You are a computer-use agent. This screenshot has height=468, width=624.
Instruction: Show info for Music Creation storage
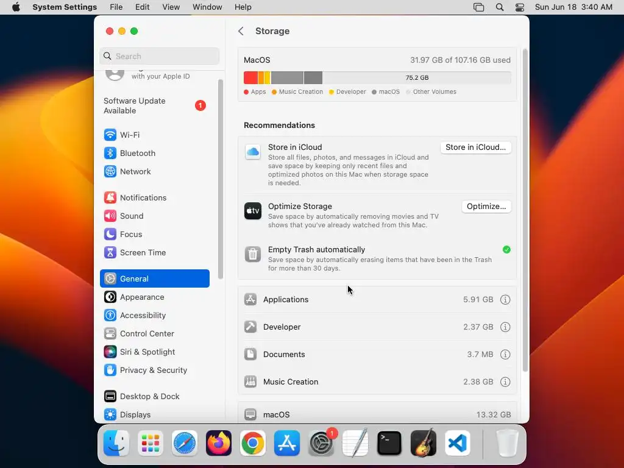(505, 382)
